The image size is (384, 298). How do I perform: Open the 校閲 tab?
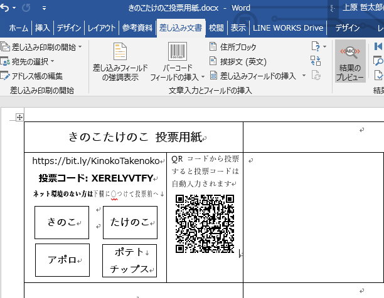[x=216, y=28]
